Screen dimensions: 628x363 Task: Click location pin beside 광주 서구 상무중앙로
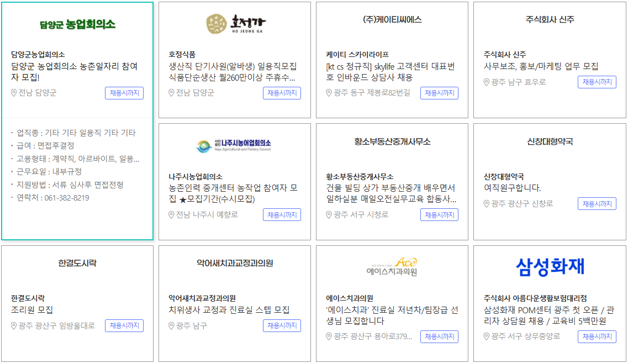(486, 337)
